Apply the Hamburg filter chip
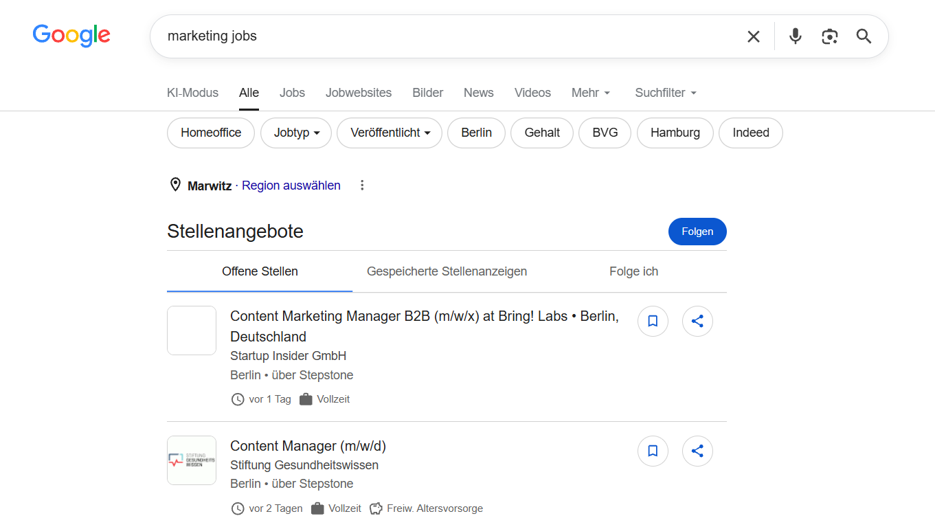This screenshot has height=527, width=935. click(675, 133)
